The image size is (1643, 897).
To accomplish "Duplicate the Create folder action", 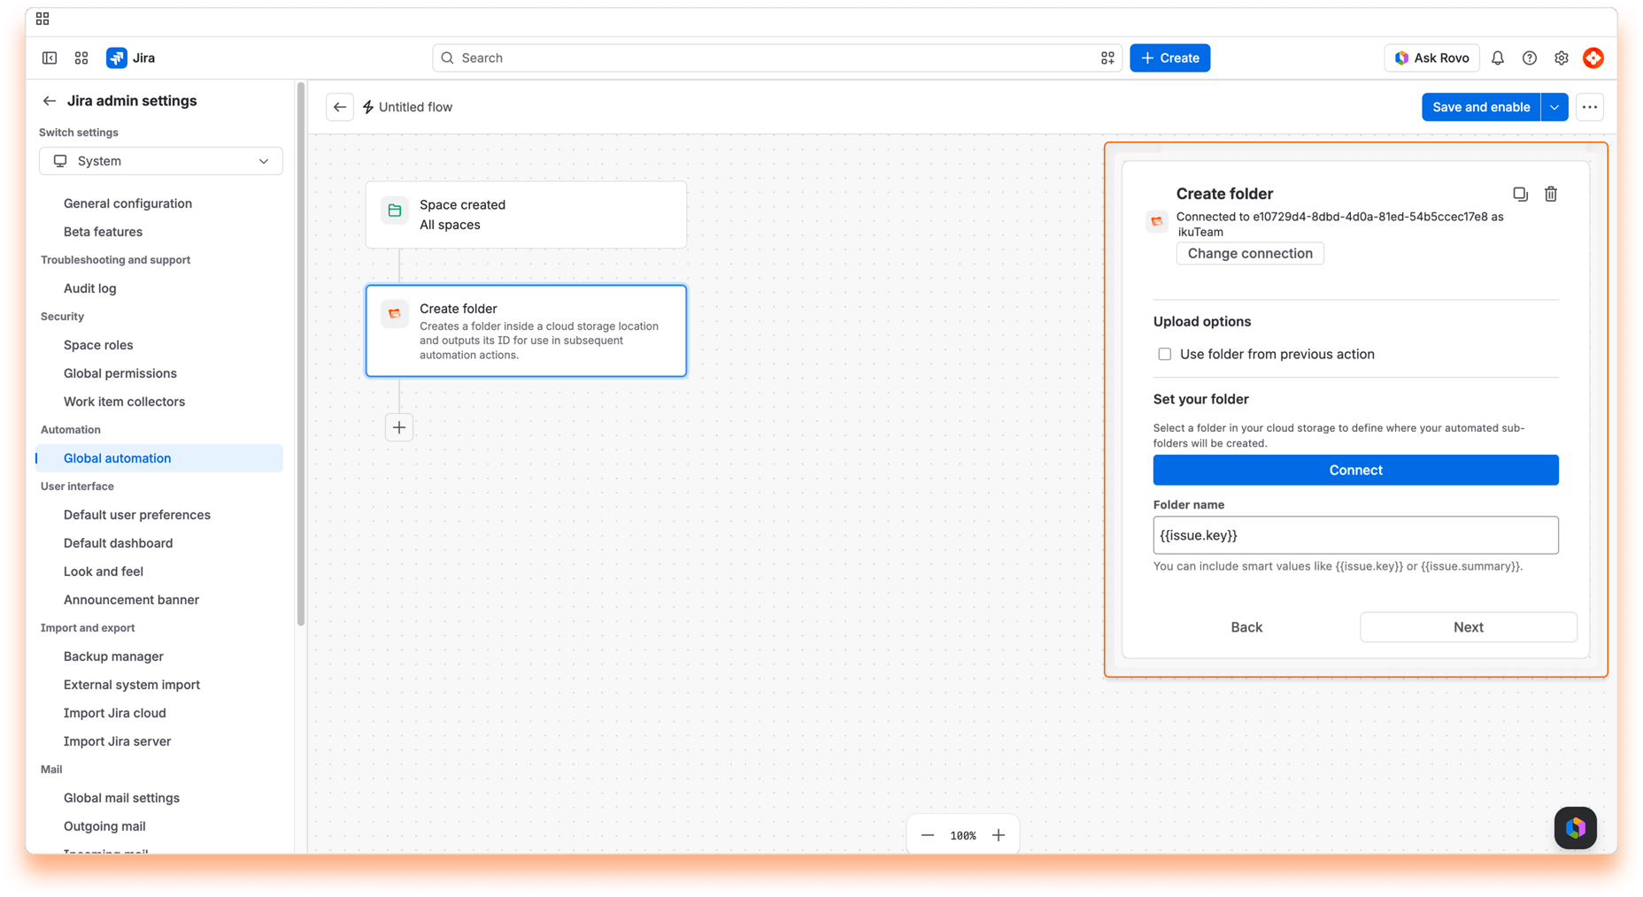I will click(1520, 194).
